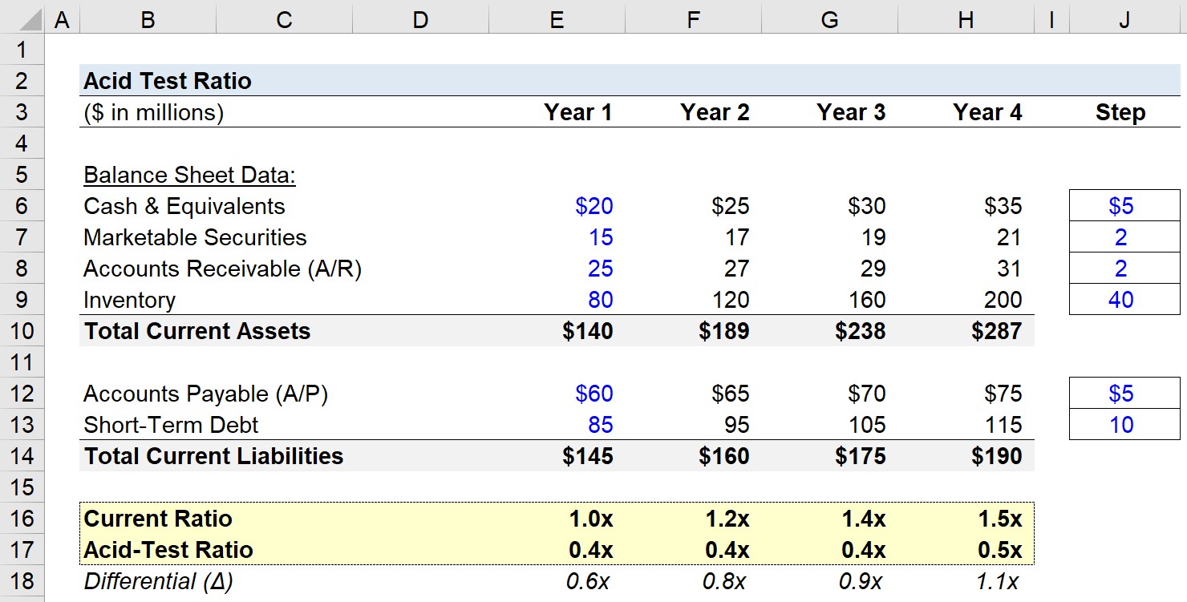The width and height of the screenshot is (1187, 602).
Task: Click the Total Current Assets label
Action: (197, 331)
